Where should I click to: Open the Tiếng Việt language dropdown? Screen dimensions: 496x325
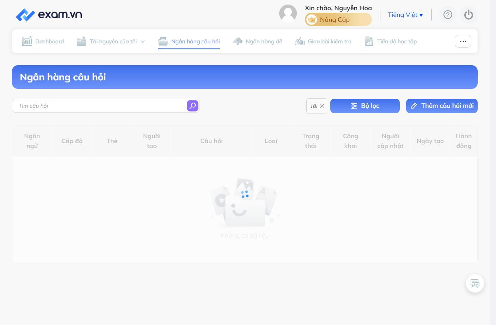(x=405, y=15)
